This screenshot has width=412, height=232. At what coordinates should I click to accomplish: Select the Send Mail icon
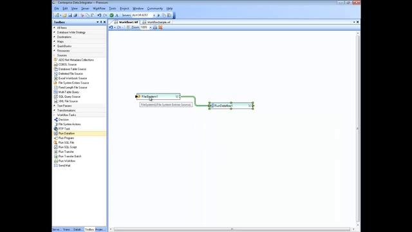click(56, 166)
